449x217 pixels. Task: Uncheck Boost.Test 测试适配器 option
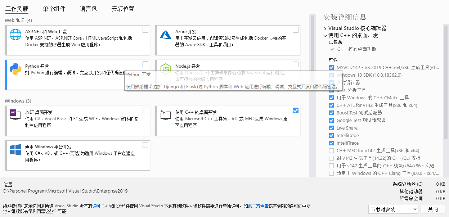(x=331, y=113)
